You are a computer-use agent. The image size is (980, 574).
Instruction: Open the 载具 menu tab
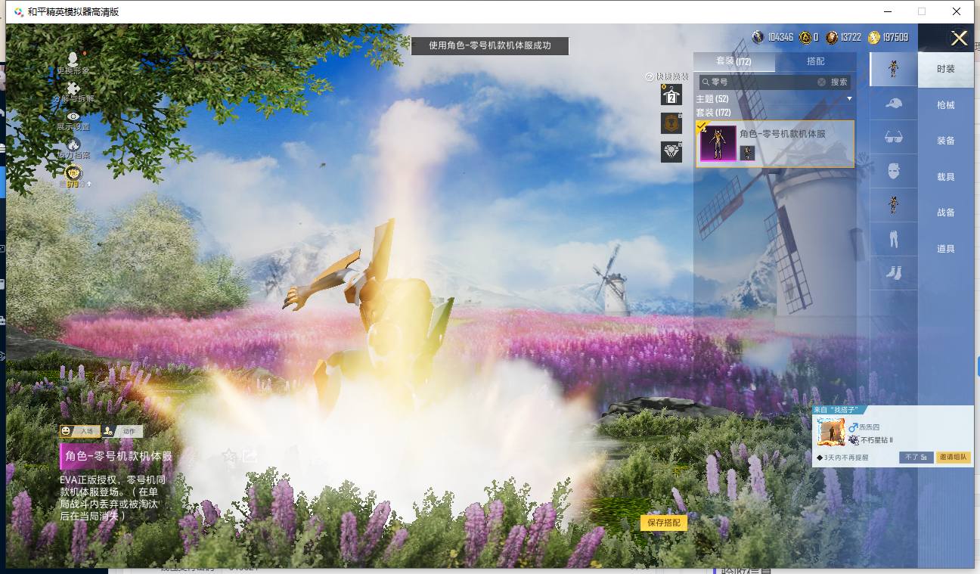coord(946,177)
